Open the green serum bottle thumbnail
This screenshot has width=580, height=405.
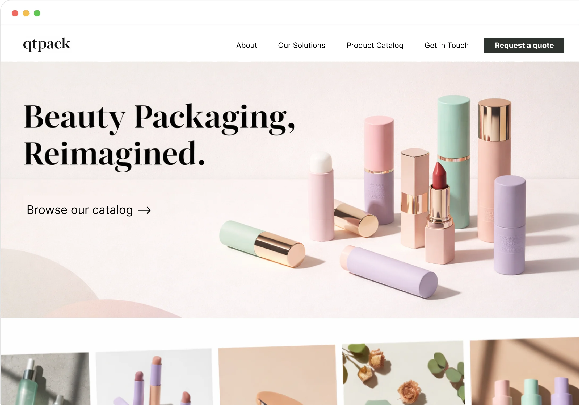point(45,379)
